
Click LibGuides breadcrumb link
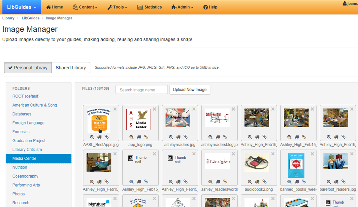31,18
